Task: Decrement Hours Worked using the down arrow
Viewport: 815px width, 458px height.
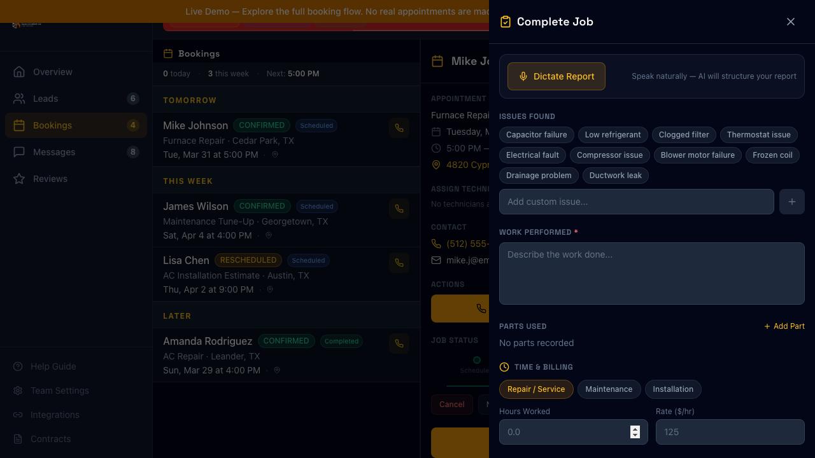Action: [635, 435]
